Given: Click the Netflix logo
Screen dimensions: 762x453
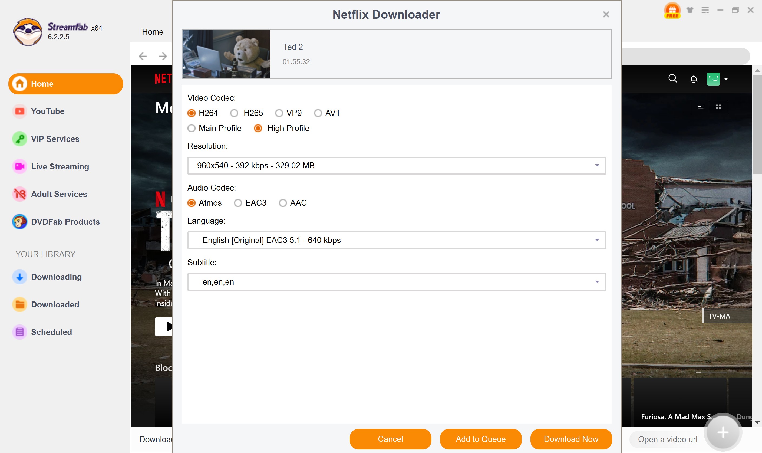Looking at the screenshot, I should tap(163, 79).
